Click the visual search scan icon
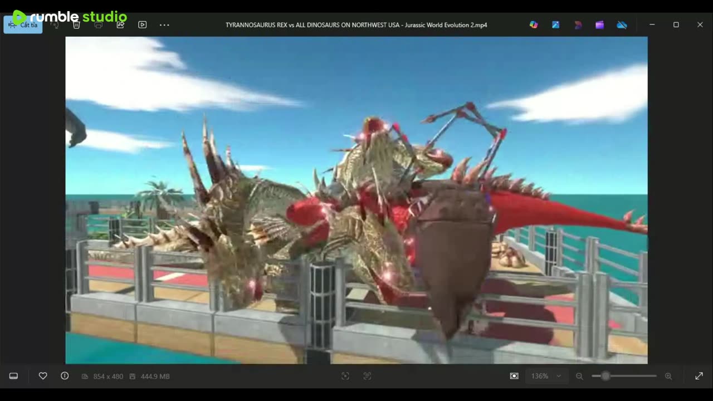Viewport: 713px width, 401px height. 345,376
